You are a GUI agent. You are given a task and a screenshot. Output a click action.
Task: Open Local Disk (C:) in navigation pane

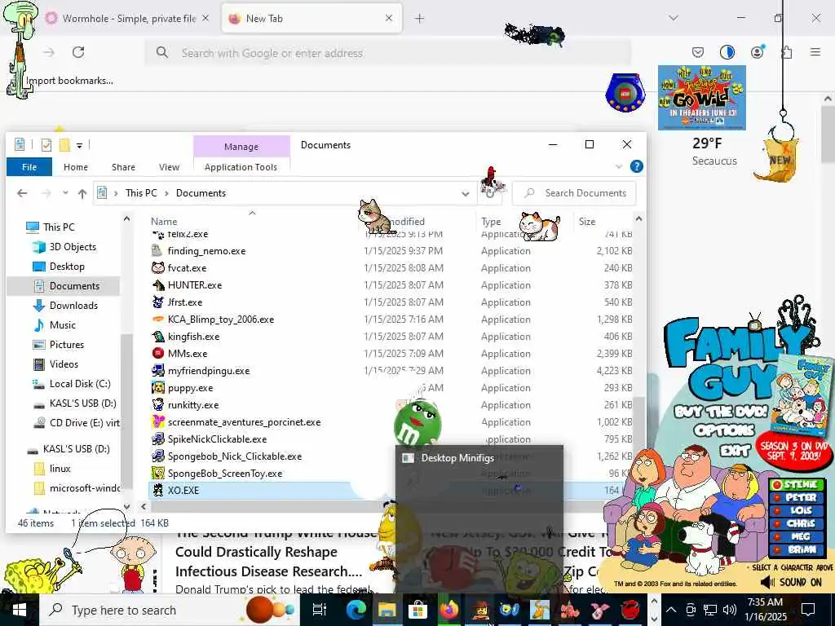click(80, 384)
